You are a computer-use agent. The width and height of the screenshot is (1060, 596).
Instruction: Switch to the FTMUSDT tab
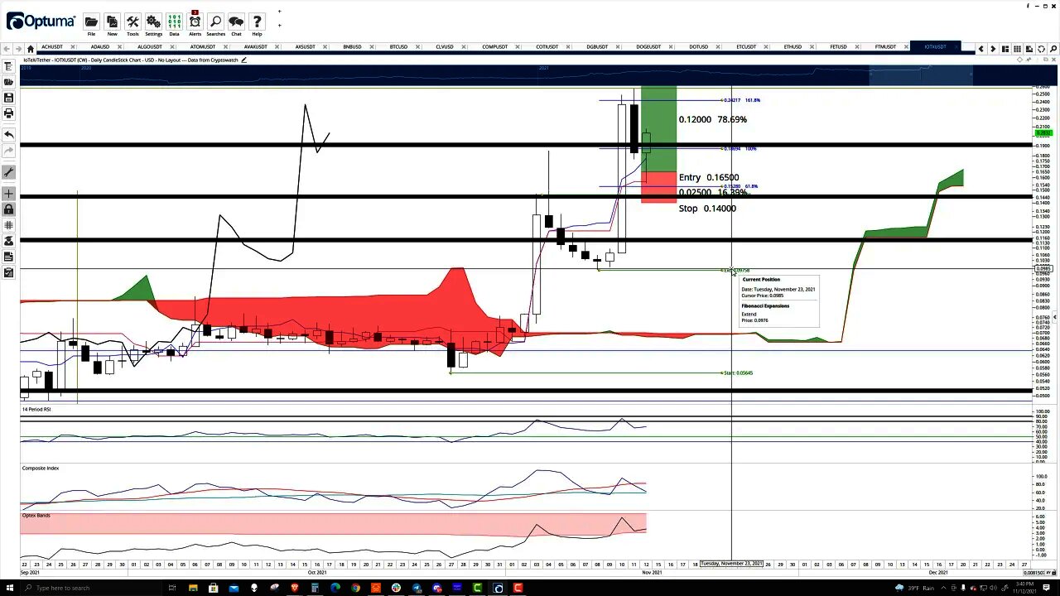pyautogui.click(x=885, y=47)
